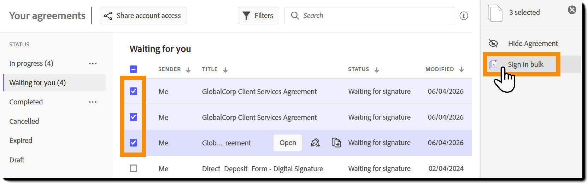
Task: Open the Completed more options menu
Action: [x=93, y=102]
